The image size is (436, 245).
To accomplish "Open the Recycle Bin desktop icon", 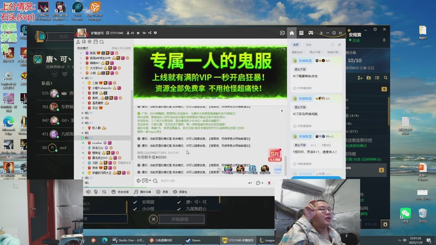I will [422, 215].
